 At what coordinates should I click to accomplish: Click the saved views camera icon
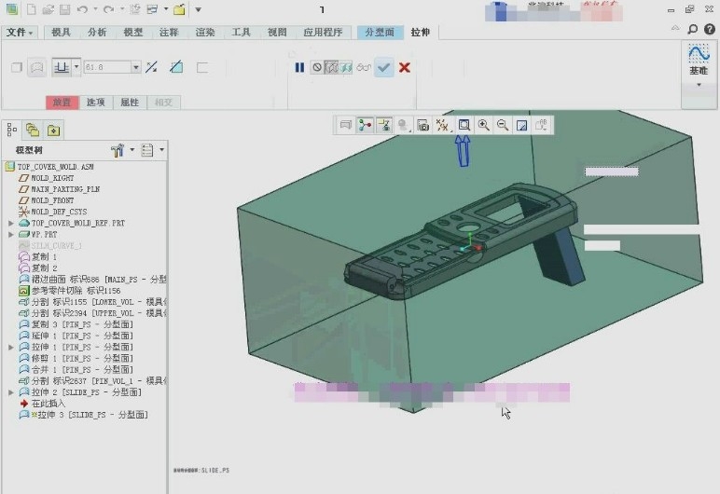coord(422,125)
